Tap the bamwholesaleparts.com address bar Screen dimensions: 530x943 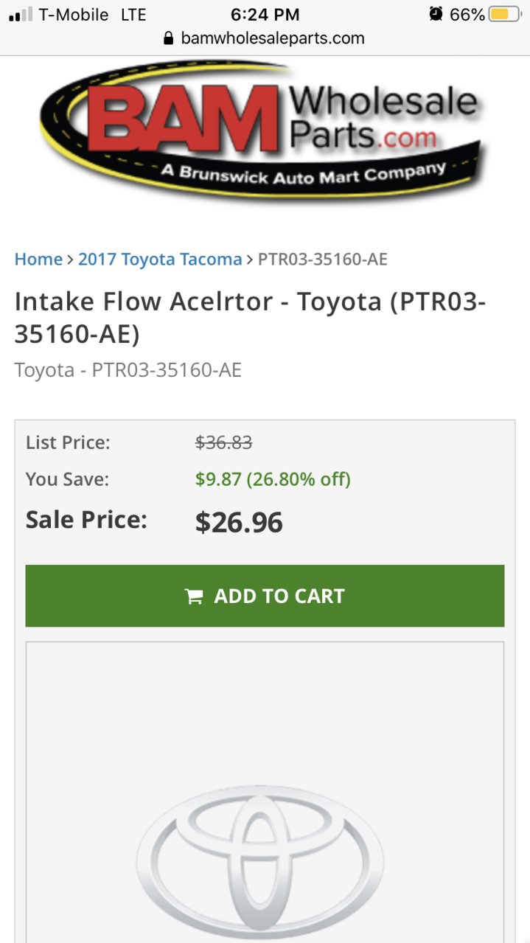[x=265, y=38]
